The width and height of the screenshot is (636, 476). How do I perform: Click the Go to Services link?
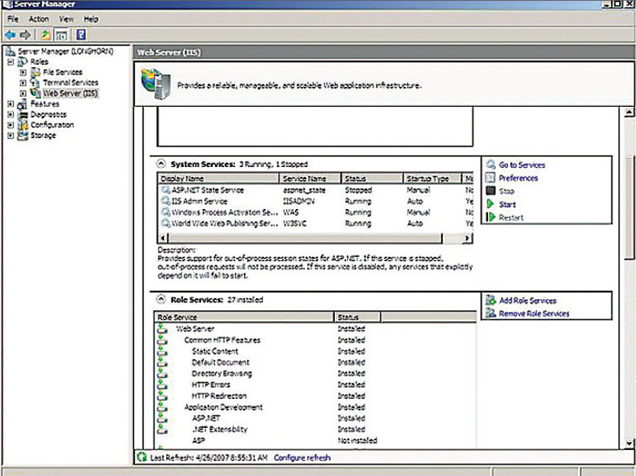click(522, 165)
